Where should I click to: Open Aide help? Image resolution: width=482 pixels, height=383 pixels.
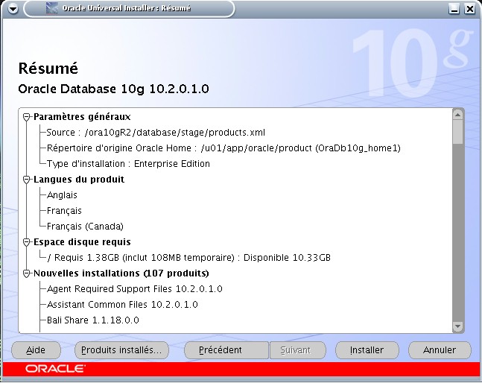coord(36,350)
